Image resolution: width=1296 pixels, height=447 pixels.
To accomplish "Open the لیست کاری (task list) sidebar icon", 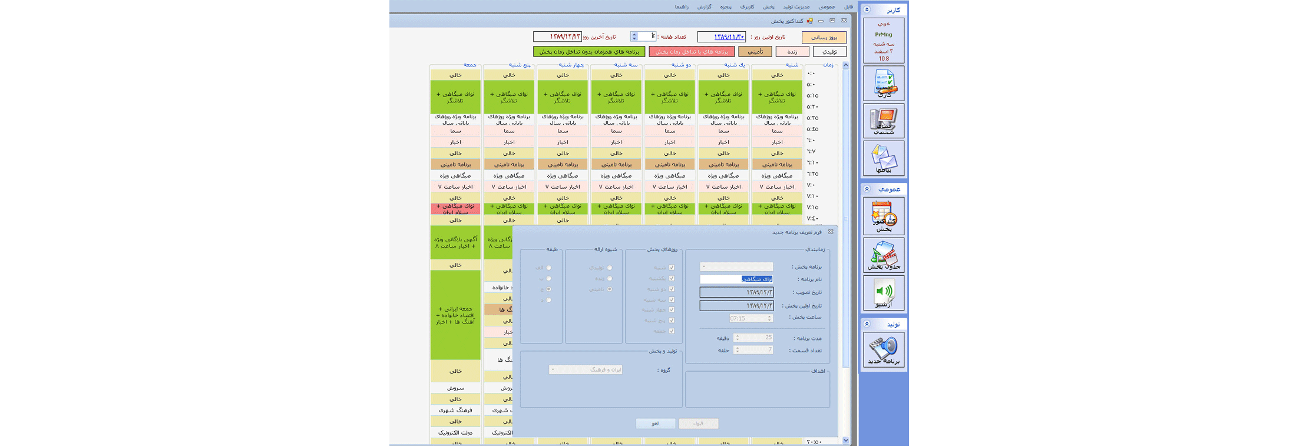I will (x=884, y=84).
